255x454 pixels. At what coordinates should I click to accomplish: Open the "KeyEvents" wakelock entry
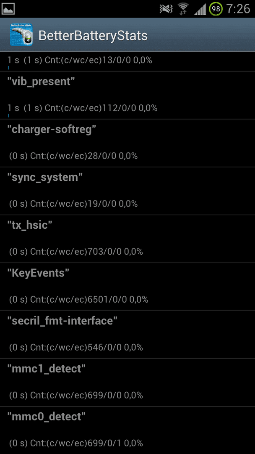[127, 287]
